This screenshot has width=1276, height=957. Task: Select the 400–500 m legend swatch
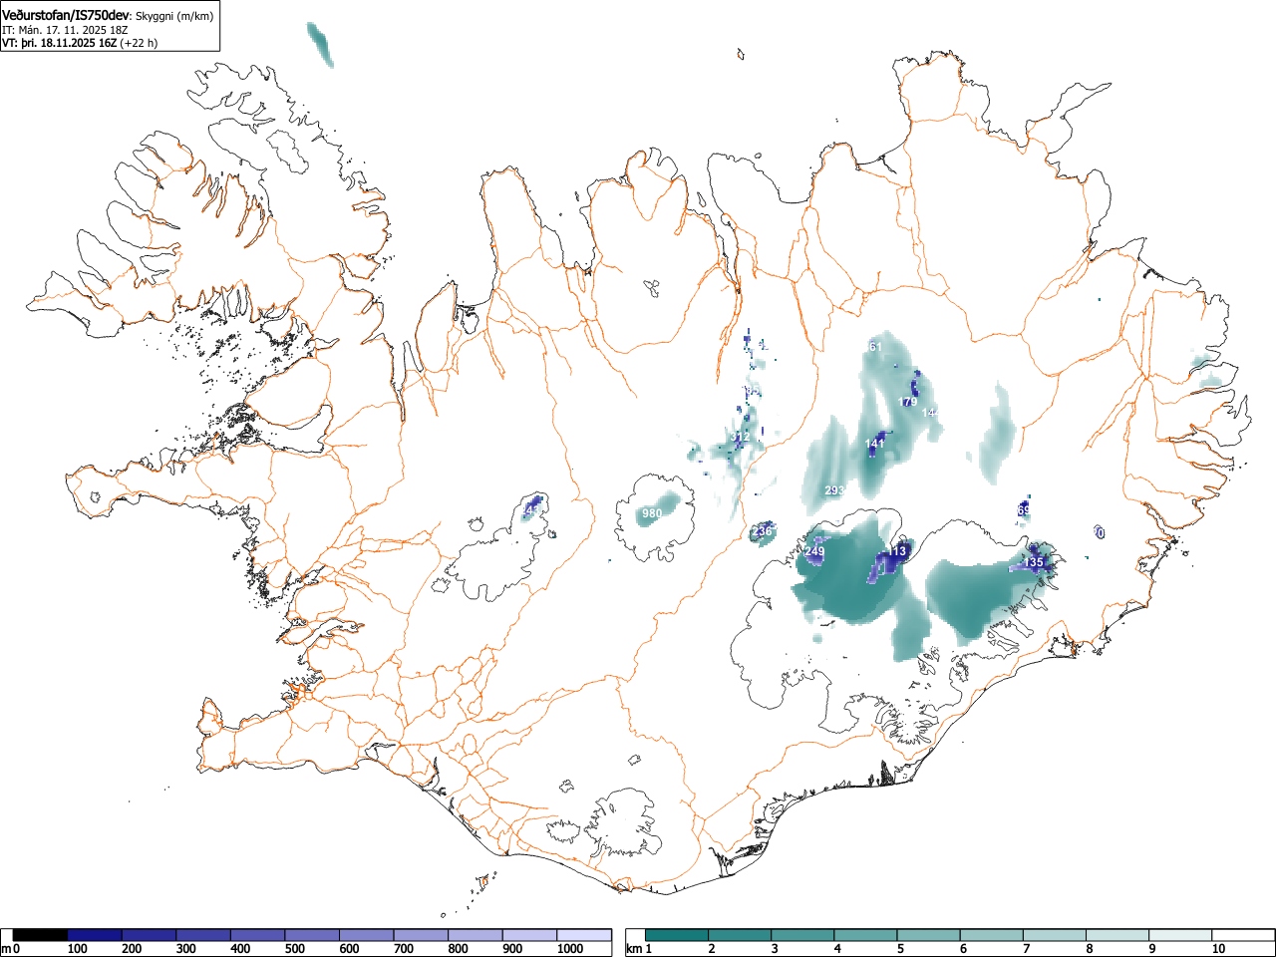pyautogui.click(x=258, y=935)
